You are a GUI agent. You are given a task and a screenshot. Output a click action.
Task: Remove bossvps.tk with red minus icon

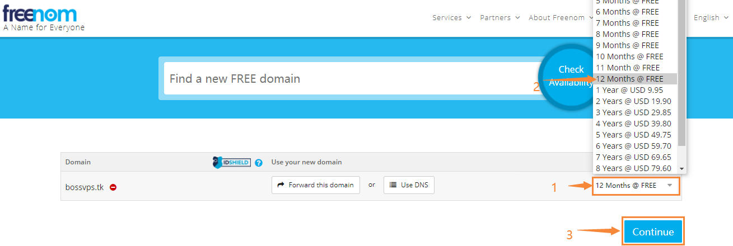tap(113, 187)
